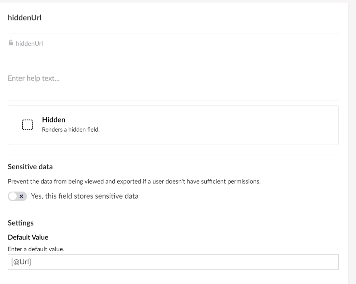Click the empty space right of the Hidden card text
The height and width of the screenshot is (284, 356).
coord(218,125)
